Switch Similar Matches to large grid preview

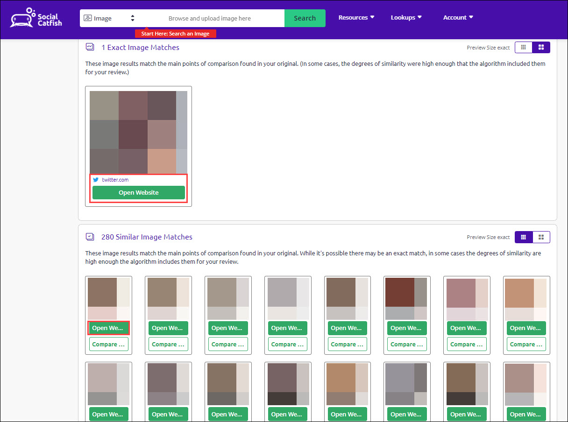(x=541, y=237)
